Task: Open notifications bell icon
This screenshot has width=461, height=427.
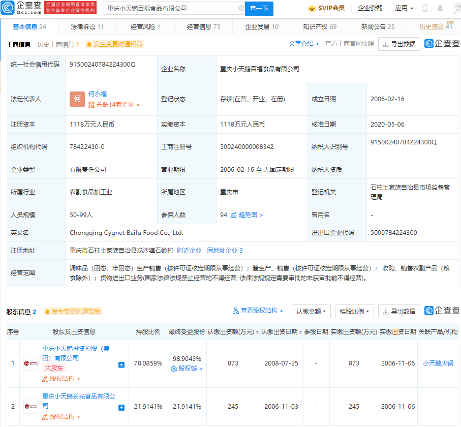Action: [440, 8]
